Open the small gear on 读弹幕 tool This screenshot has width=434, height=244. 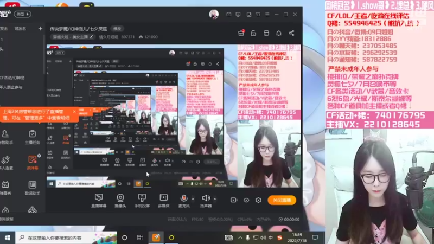point(39,156)
